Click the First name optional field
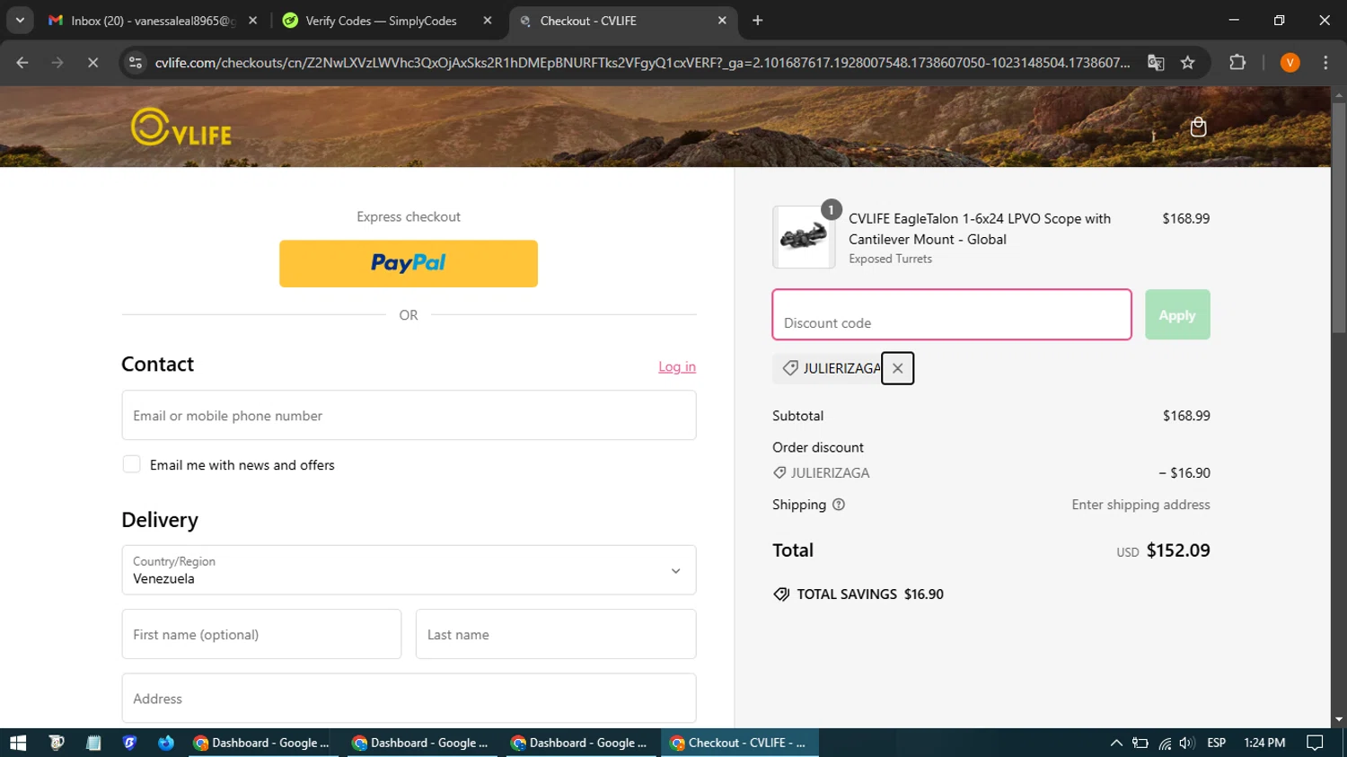This screenshot has width=1347, height=757. [261, 634]
